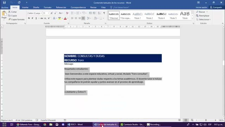Viewport: 225px width, 127px height.
Task: Click the Reemplazar button
Action: 203,16
